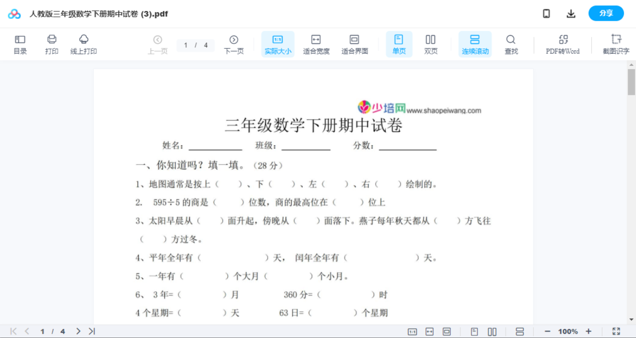Switch to 适合界面 fit-page mode
636x338 pixels.
[355, 44]
